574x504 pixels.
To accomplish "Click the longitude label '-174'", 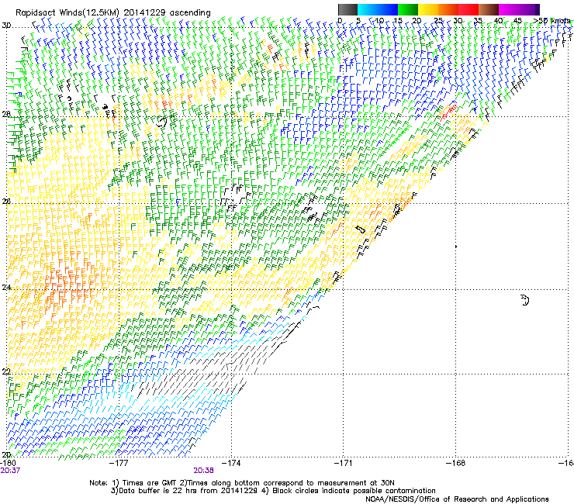I will (232, 463).
